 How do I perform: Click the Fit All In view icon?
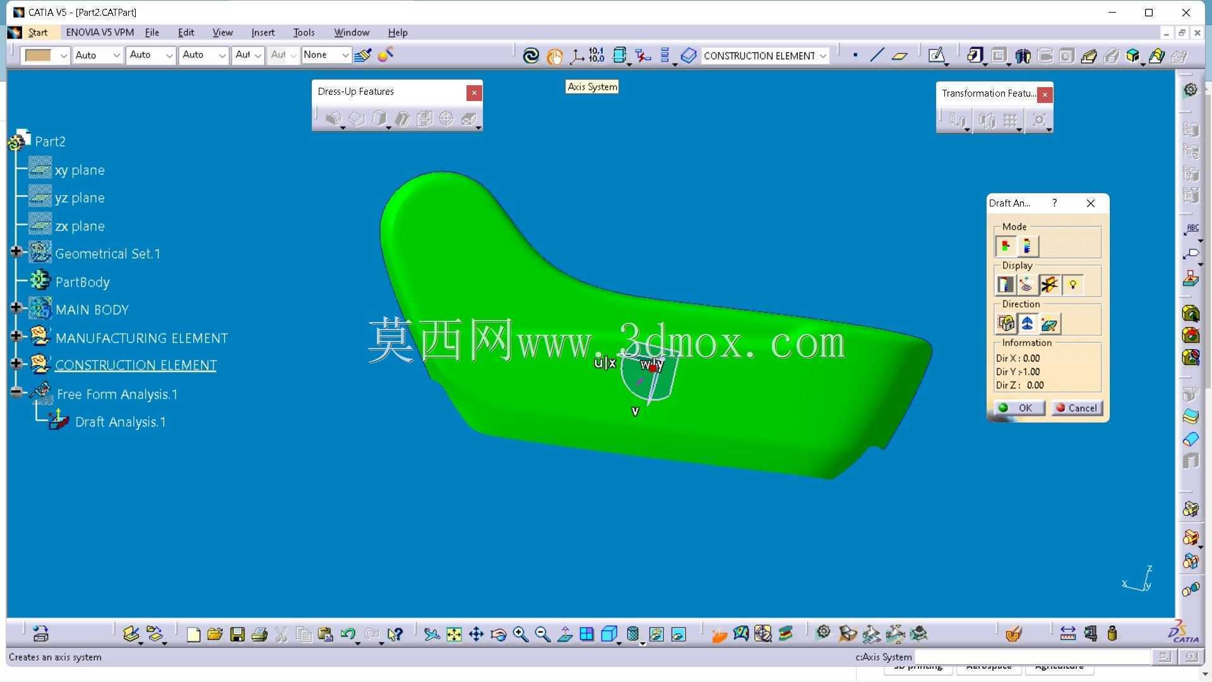[x=454, y=634]
